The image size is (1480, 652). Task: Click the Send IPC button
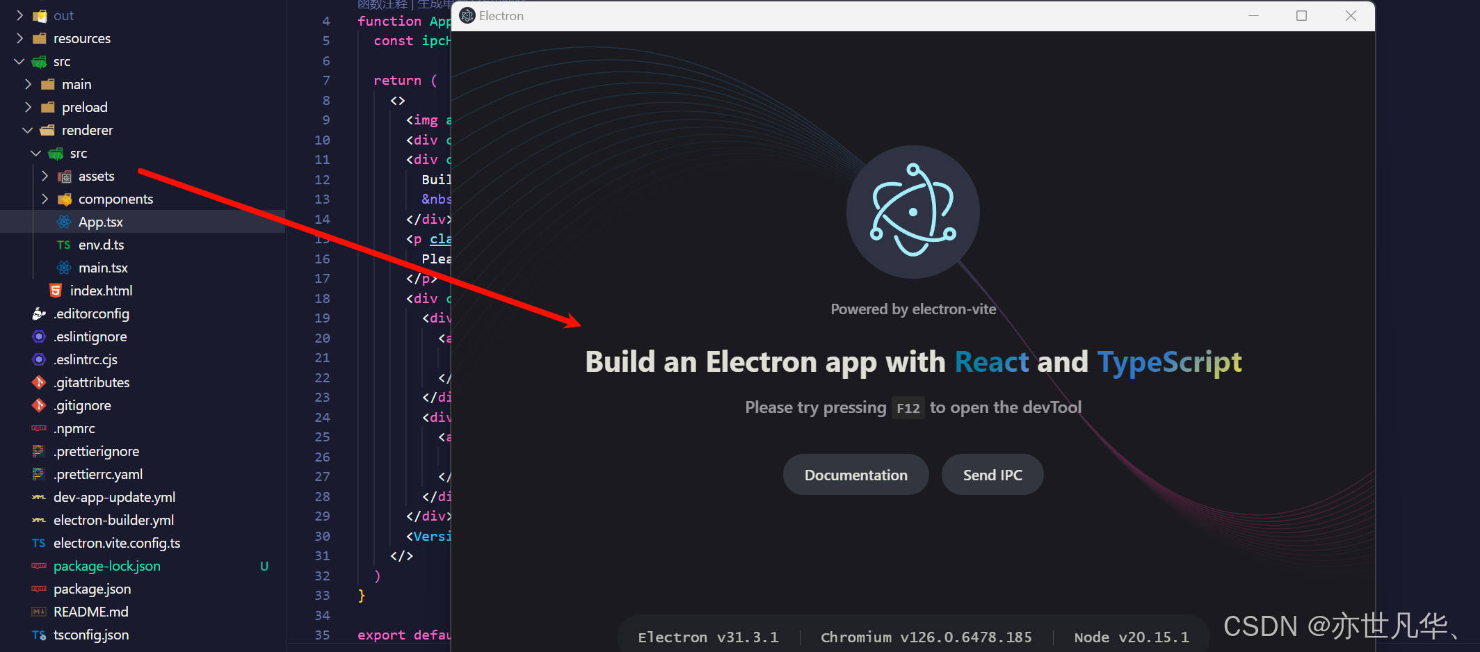click(x=992, y=475)
